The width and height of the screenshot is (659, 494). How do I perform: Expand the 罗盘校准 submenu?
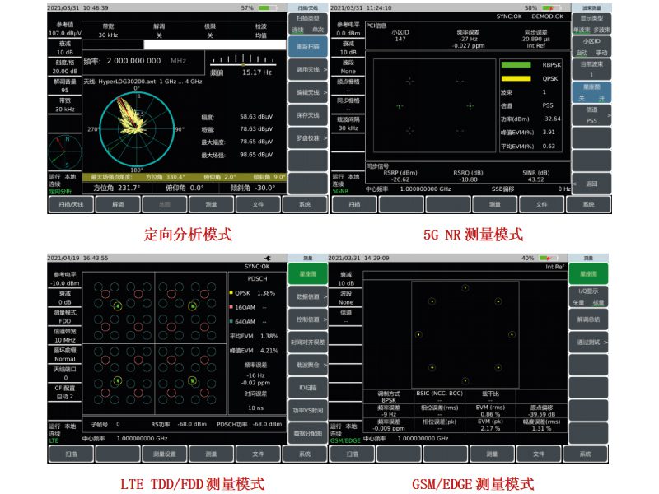click(x=305, y=137)
